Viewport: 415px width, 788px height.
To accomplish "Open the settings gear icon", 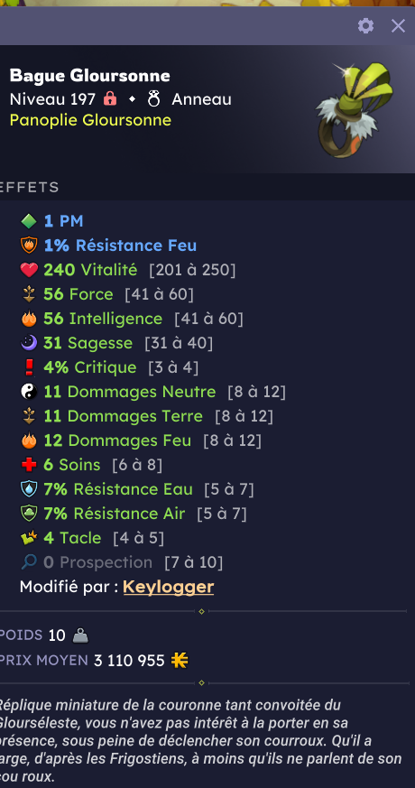I will pyautogui.click(x=365, y=25).
